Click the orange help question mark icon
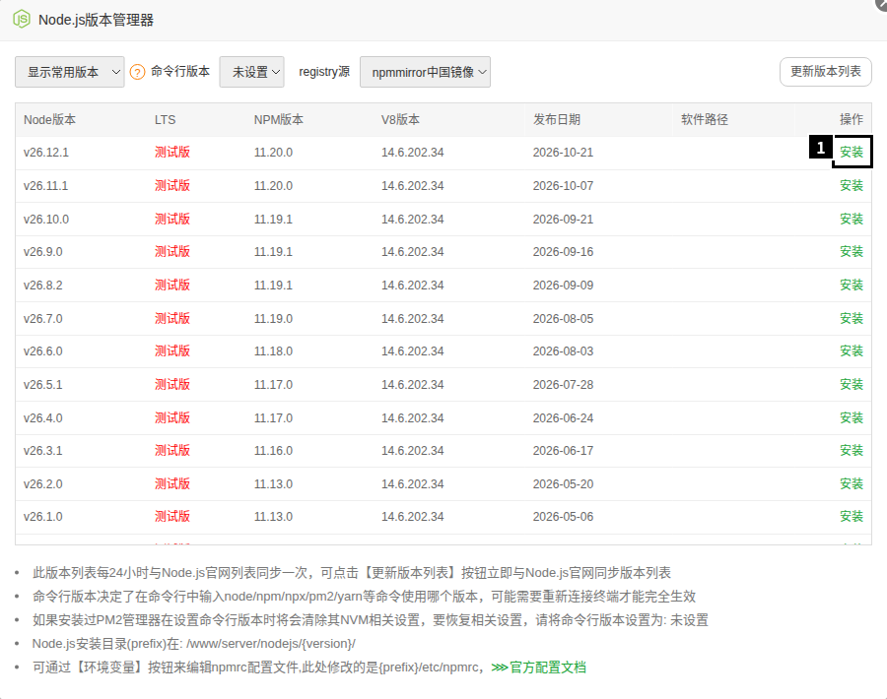887x699 pixels. pyautogui.click(x=137, y=72)
